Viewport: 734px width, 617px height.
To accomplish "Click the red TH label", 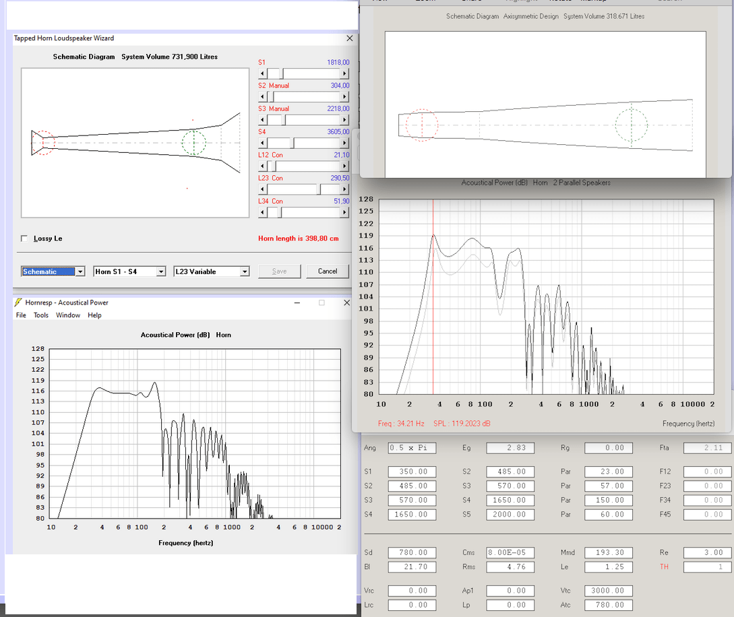I will coord(664,567).
